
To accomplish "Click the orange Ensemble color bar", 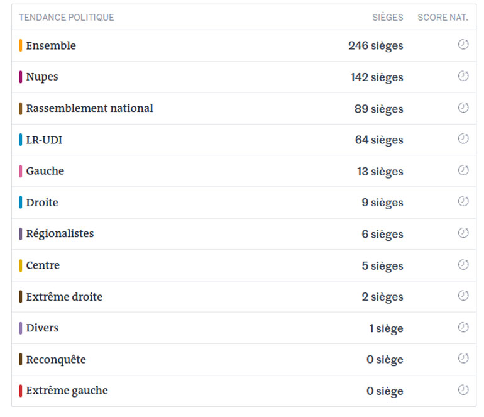I will pyautogui.click(x=21, y=45).
